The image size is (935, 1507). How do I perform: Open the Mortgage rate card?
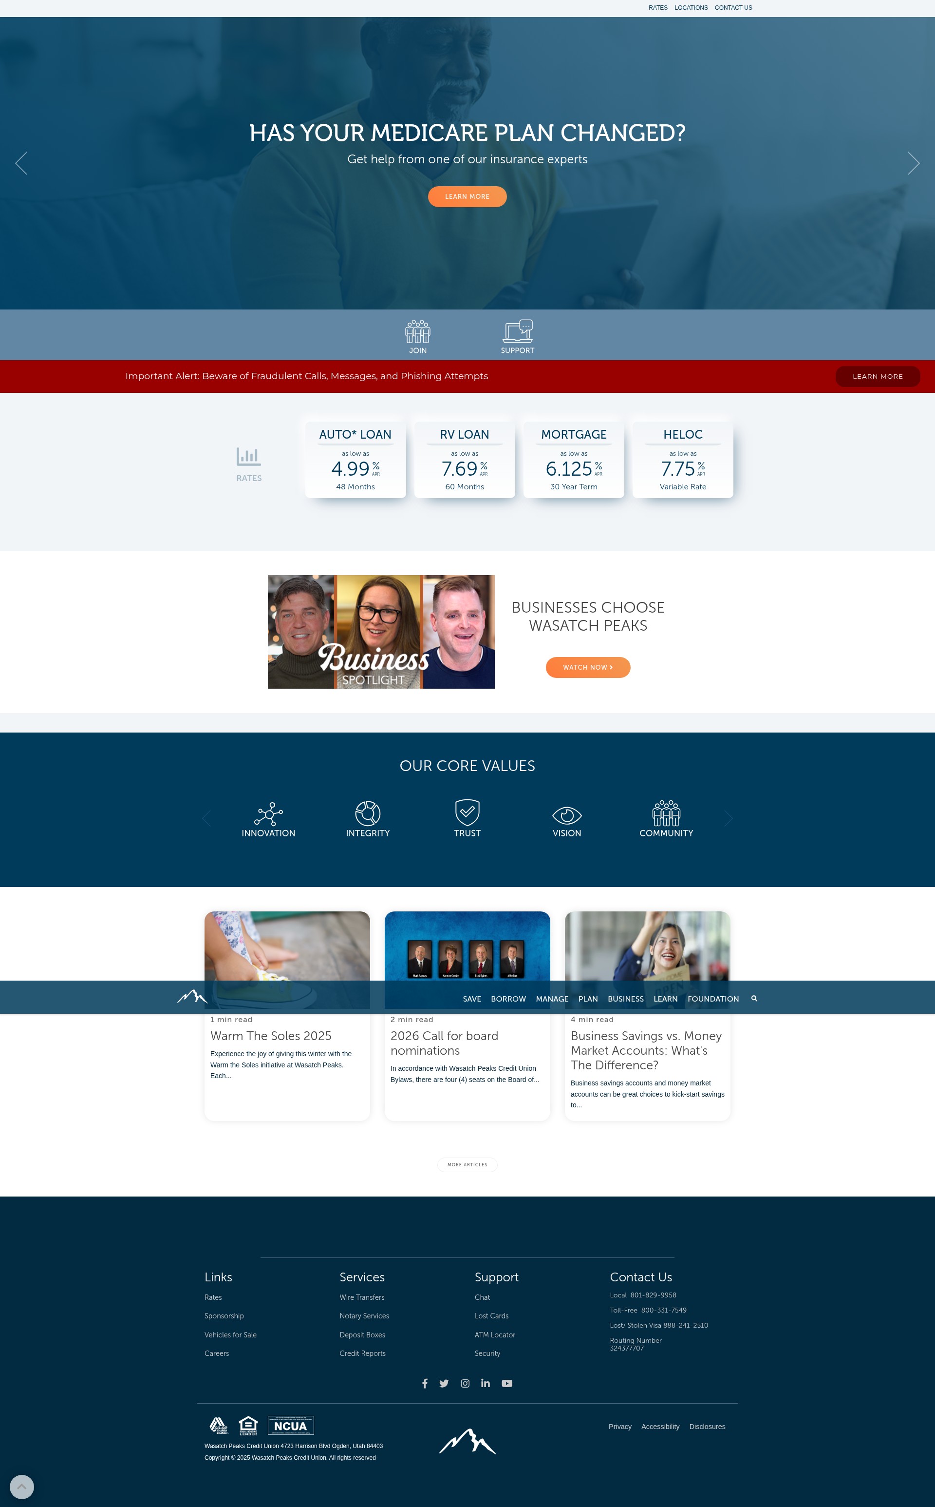click(x=574, y=460)
